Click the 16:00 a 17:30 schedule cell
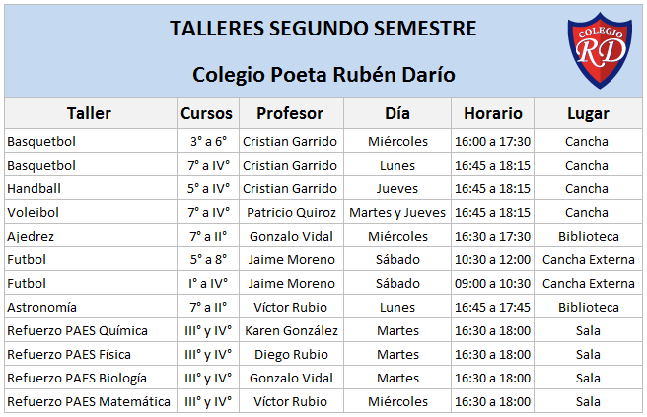The height and width of the screenshot is (417, 647). (492, 141)
